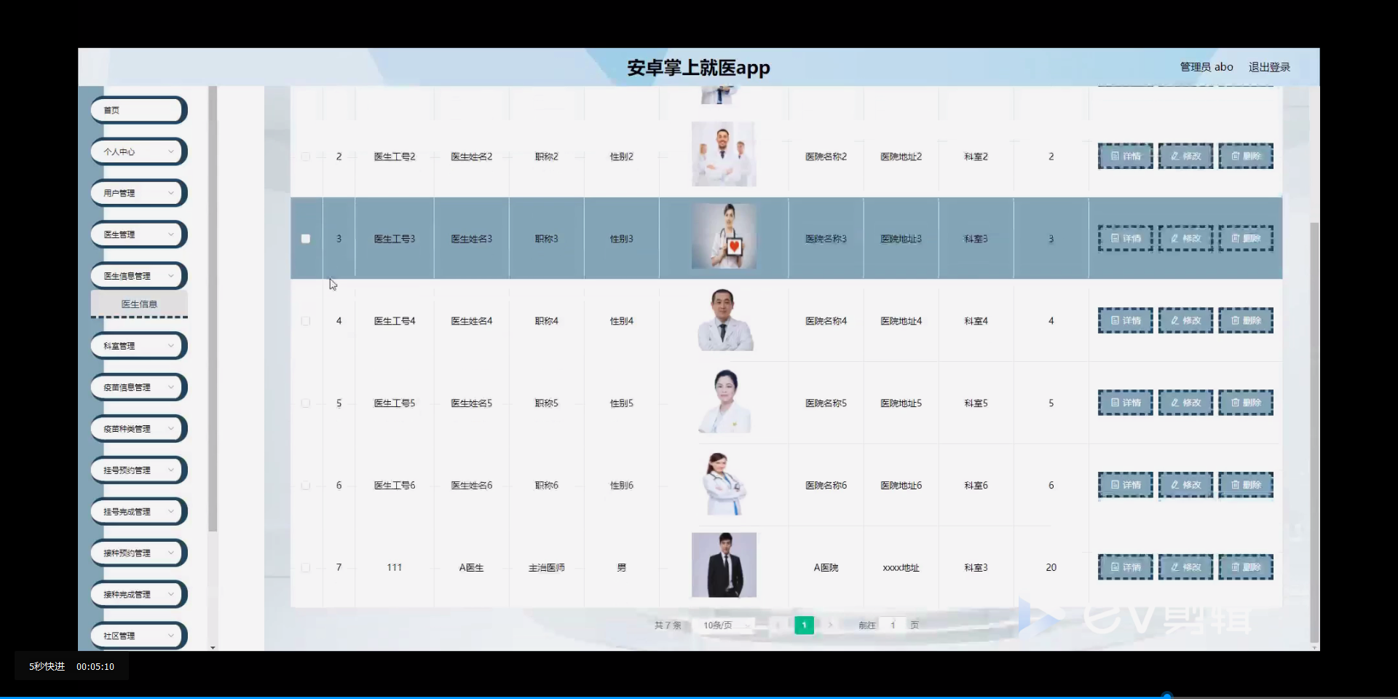Click the pencil 修改 icon on row 3
The width and height of the screenshot is (1398, 699).
pyautogui.click(x=1185, y=238)
